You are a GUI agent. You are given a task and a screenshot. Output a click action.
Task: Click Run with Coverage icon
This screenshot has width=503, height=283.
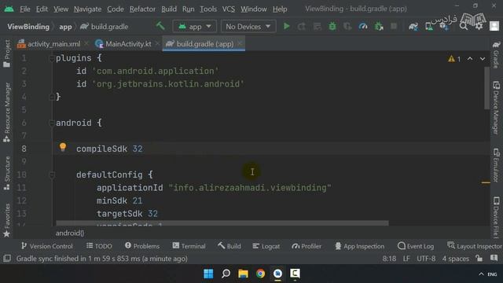point(347,26)
